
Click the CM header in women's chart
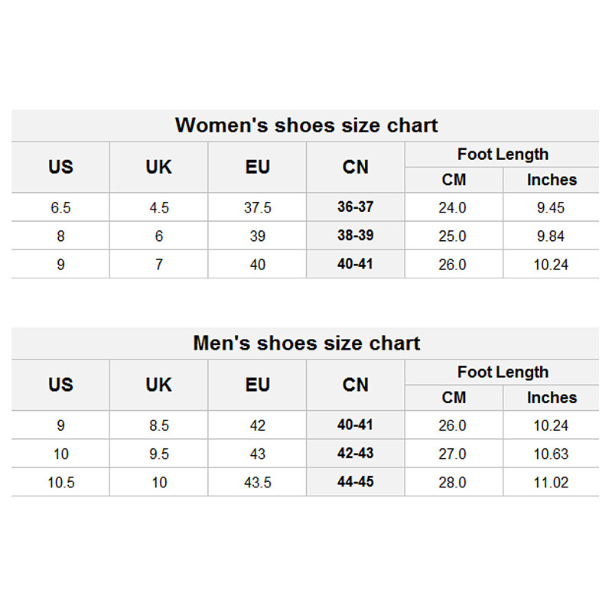(454, 180)
